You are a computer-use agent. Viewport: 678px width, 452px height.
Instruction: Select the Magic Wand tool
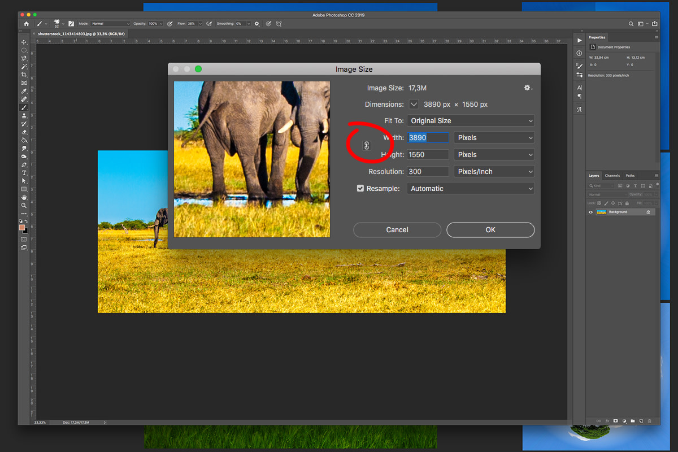(x=24, y=67)
